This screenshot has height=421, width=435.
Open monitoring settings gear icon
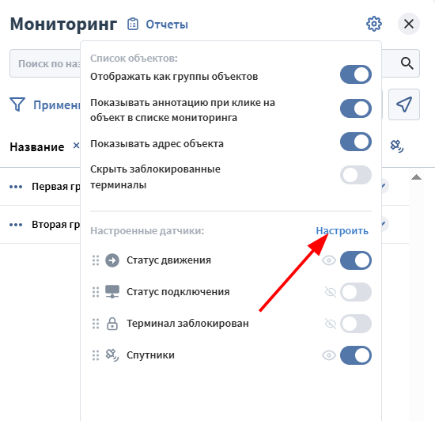coord(374,24)
